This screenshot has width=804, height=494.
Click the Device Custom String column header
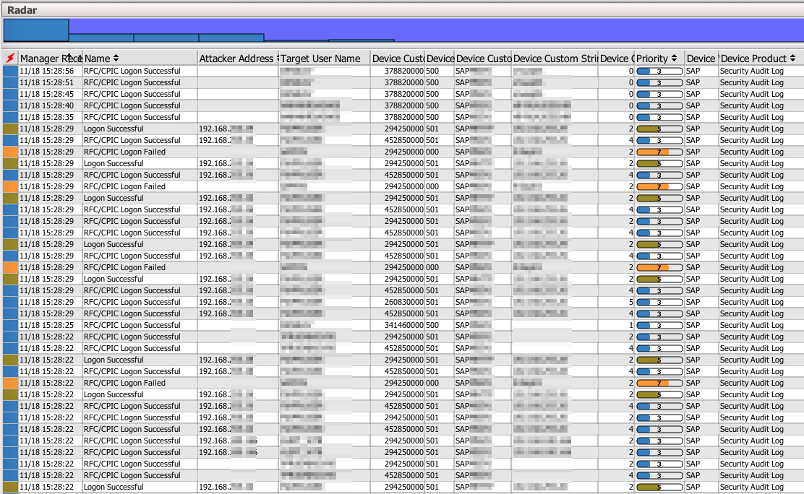coord(555,58)
